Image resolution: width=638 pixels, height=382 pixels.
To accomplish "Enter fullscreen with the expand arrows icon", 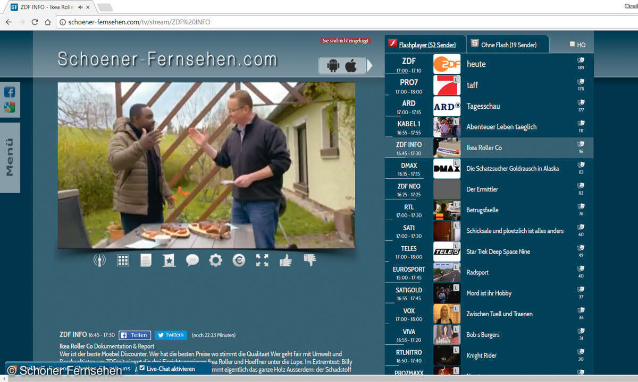I will tap(262, 260).
